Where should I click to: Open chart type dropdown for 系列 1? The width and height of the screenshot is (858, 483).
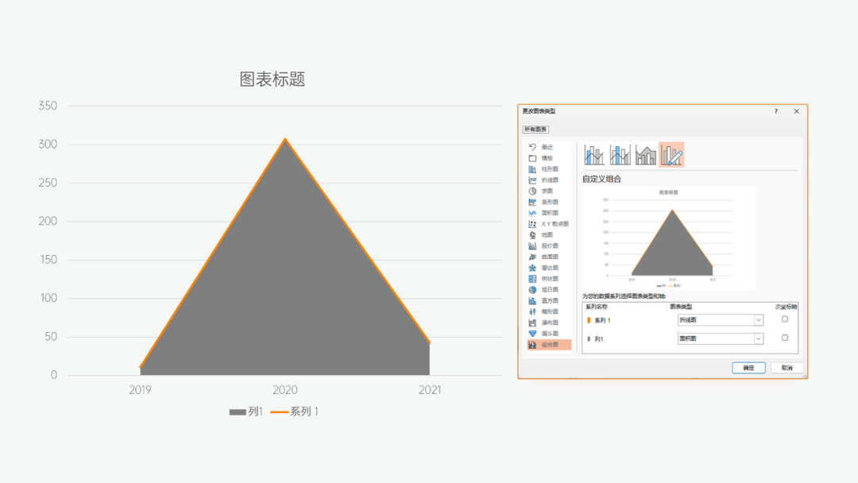point(758,320)
